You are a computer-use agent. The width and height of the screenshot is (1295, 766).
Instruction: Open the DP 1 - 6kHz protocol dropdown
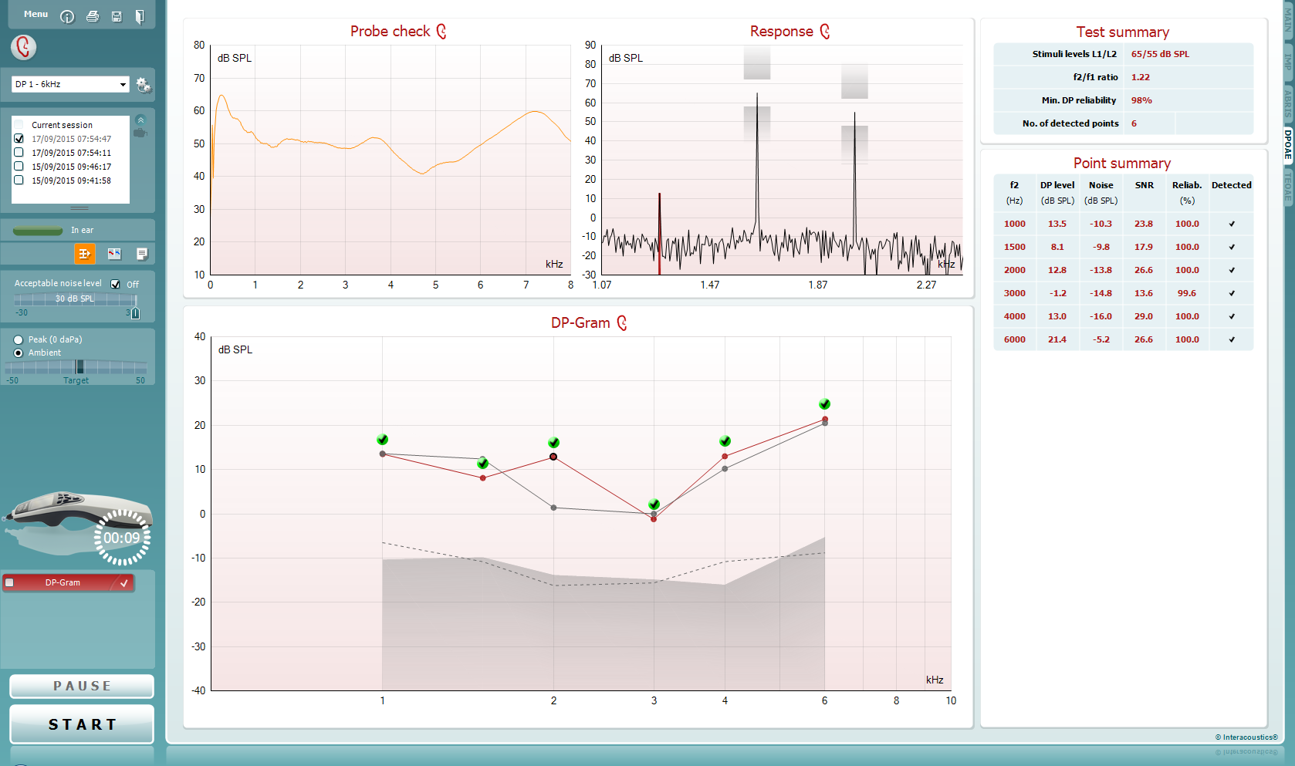(70, 84)
